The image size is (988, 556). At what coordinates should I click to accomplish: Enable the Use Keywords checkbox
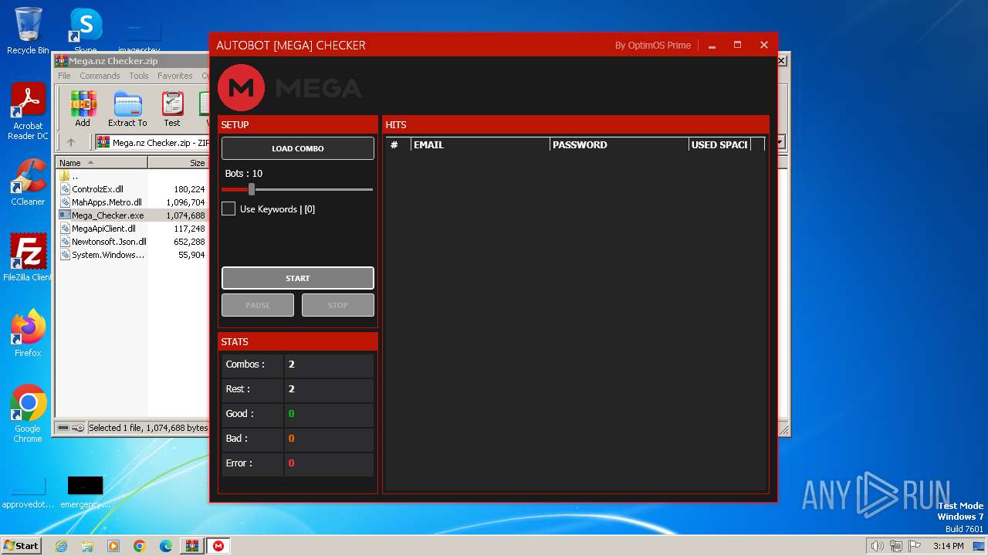click(x=228, y=208)
